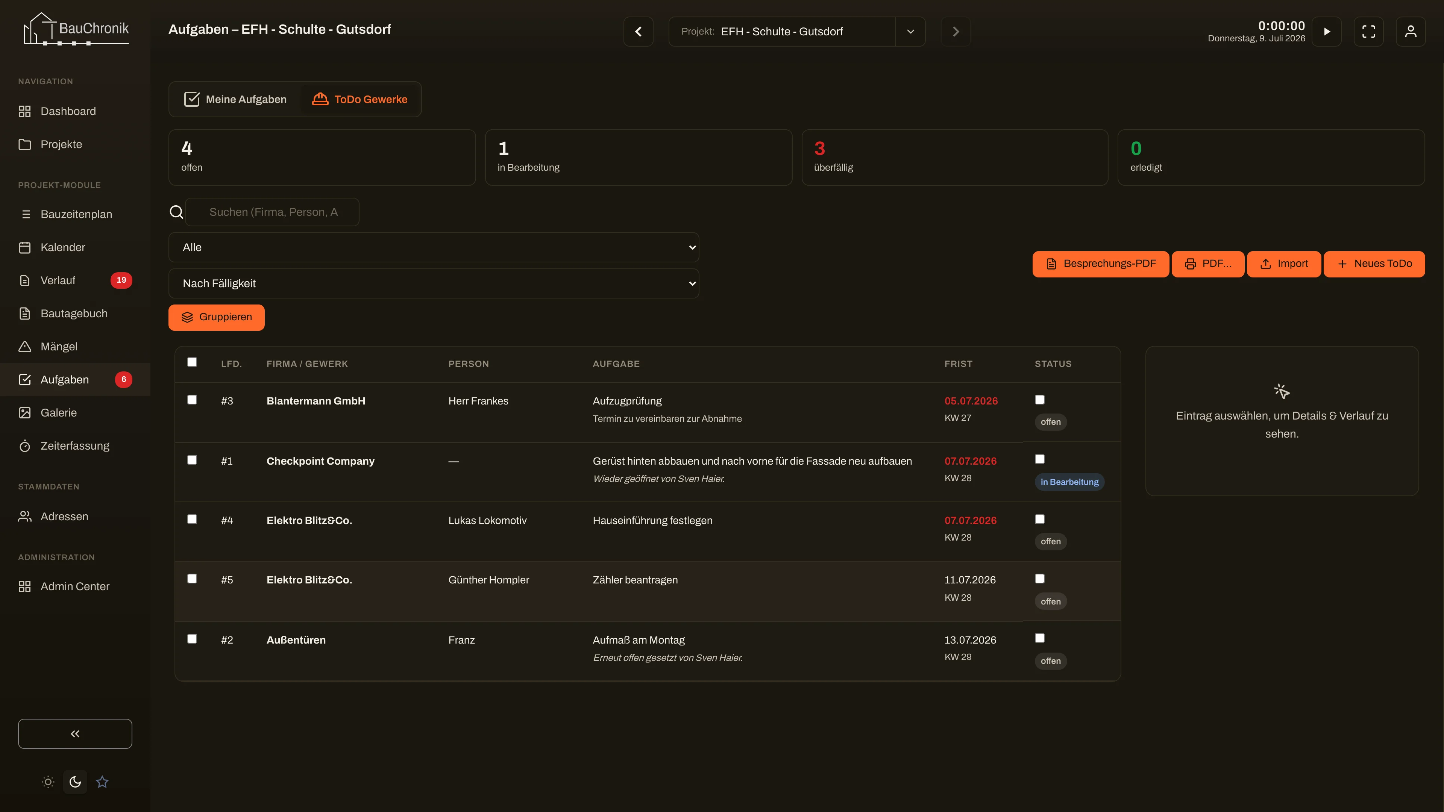Focus the Suchen search field
The width and height of the screenshot is (1444, 812).
coord(272,212)
